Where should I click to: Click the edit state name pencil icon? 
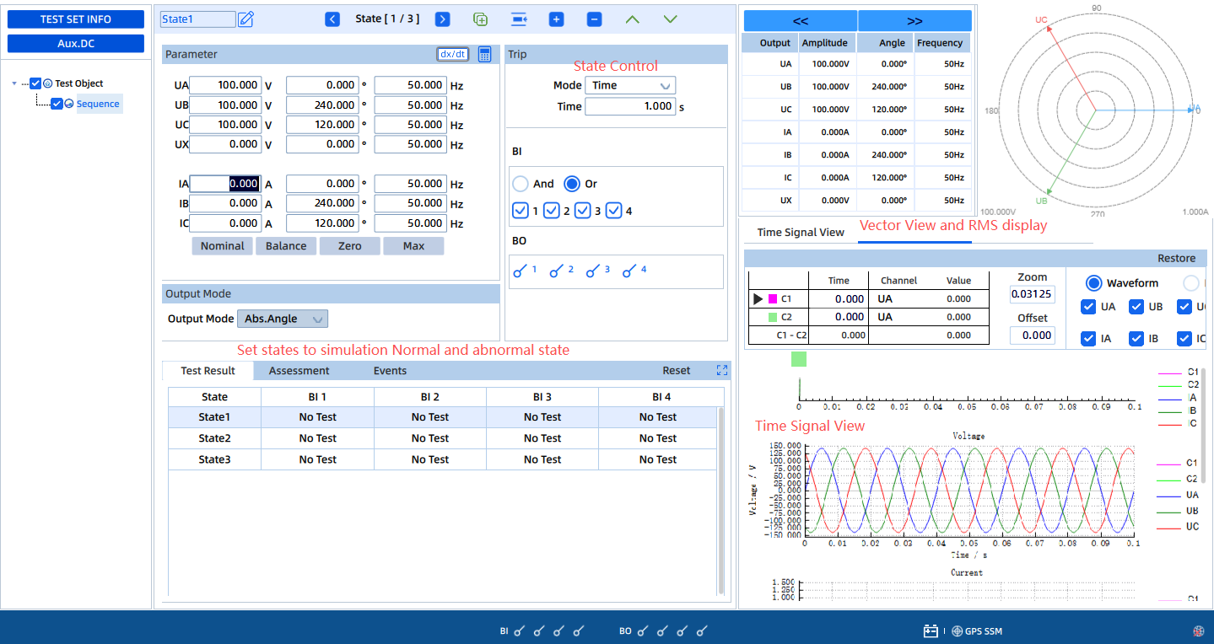pyautogui.click(x=245, y=19)
